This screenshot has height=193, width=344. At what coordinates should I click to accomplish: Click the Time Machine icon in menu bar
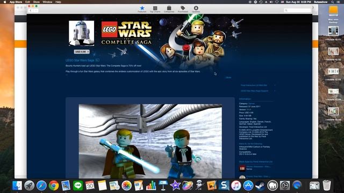coord(261,2)
